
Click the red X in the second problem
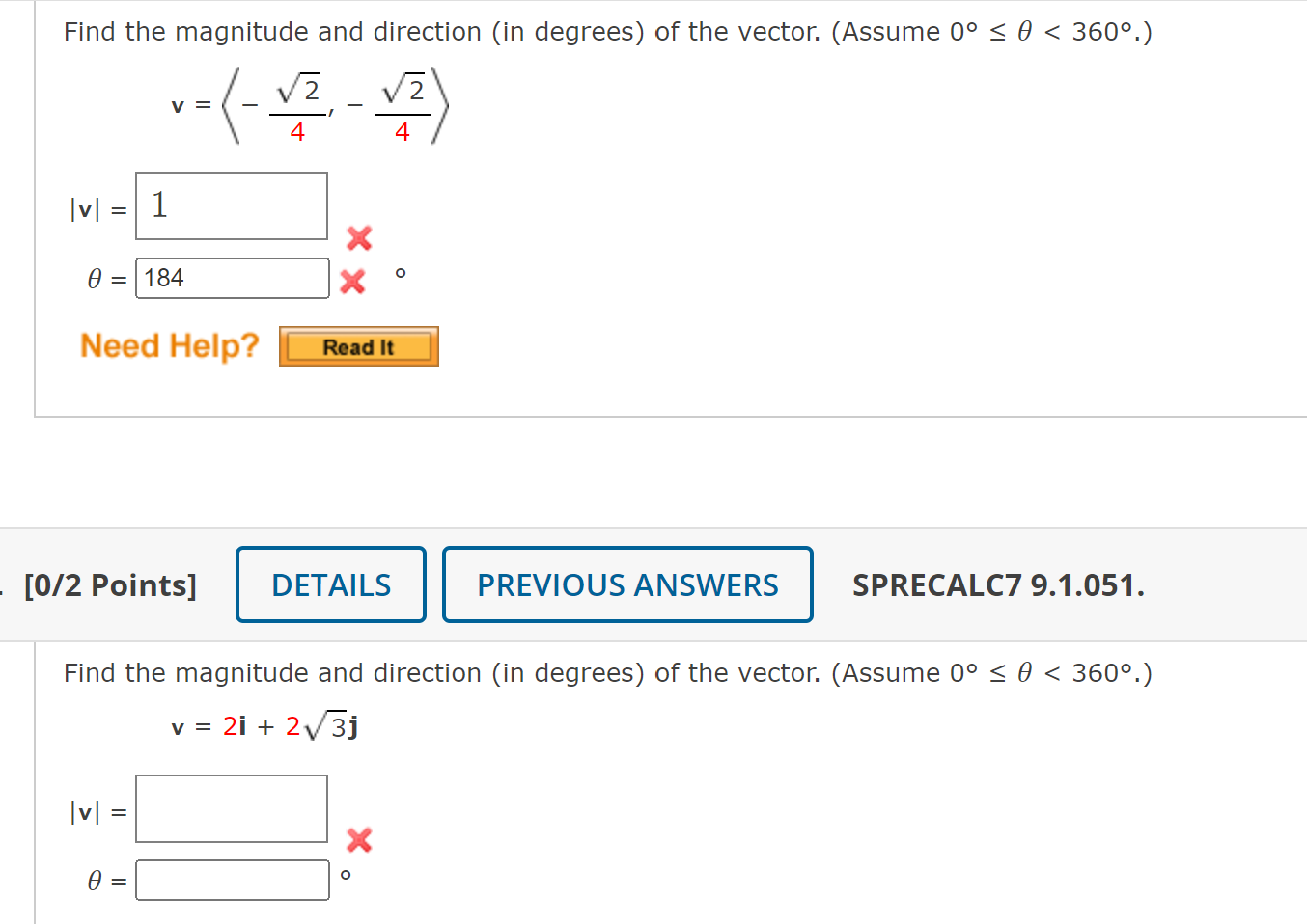[358, 840]
